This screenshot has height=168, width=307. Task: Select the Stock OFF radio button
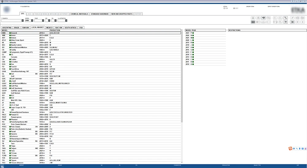pyautogui.click(x=234, y=8)
